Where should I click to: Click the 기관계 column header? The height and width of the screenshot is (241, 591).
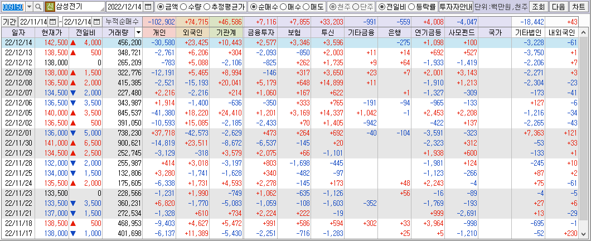coord(226,33)
